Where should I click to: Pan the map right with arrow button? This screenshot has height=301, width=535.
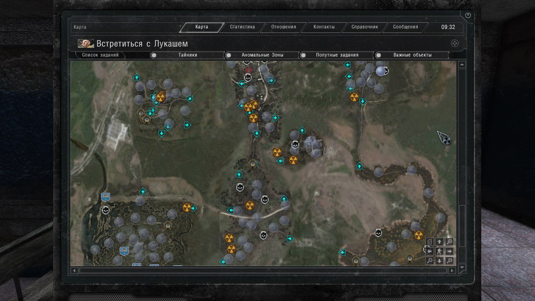(x=449, y=251)
